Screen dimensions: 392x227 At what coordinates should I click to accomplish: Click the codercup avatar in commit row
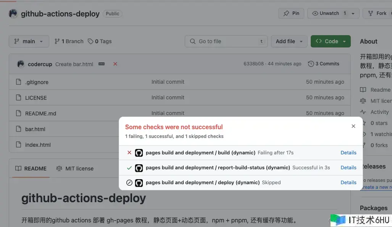pos(21,64)
